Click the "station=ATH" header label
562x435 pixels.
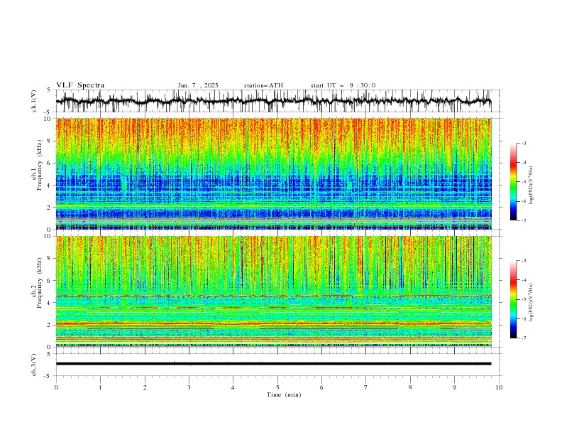tap(263, 85)
